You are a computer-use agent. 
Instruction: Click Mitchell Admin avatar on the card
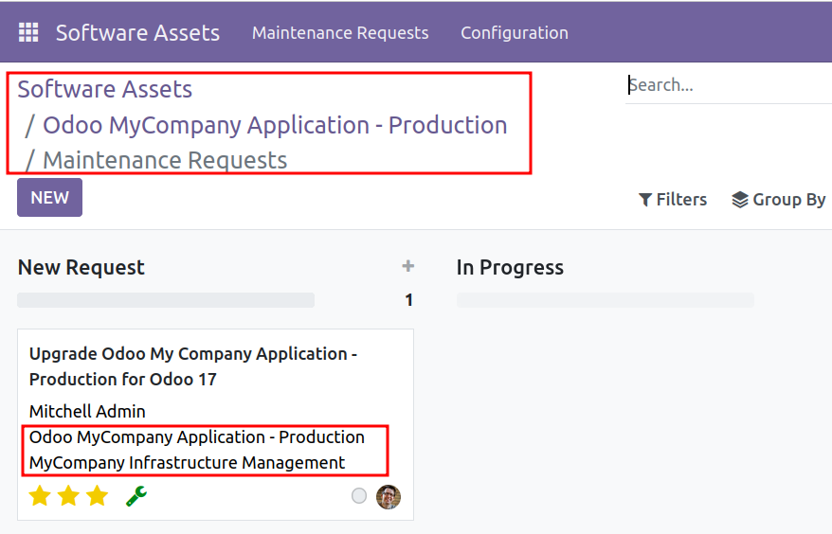(389, 497)
